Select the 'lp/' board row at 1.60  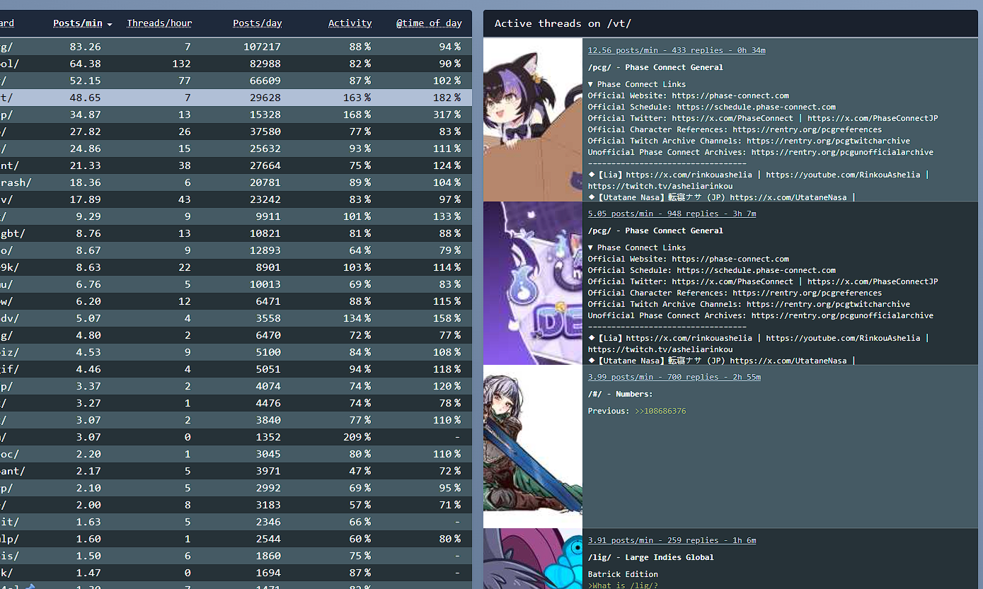coord(236,539)
